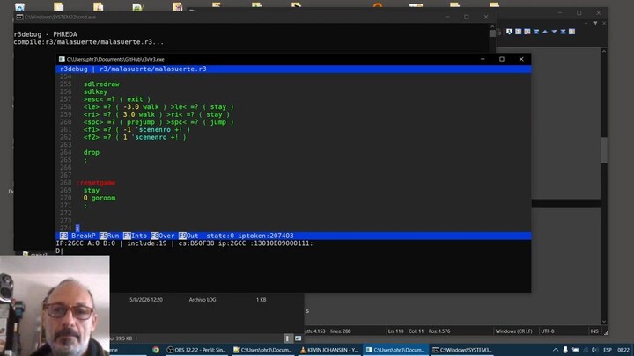The width and height of the screenshot is (634, 356).
Task: Expand hidden system tray icons chevron
Action: [556, 350]
